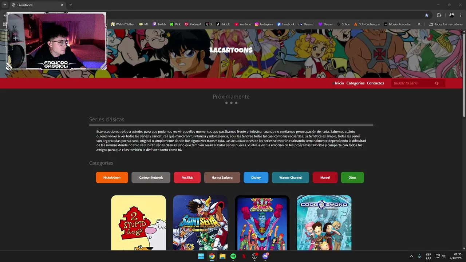Open the 2 Stupid Dogs series poster
The width and height of the screenshot is (466, 262).
click(138, 223)
